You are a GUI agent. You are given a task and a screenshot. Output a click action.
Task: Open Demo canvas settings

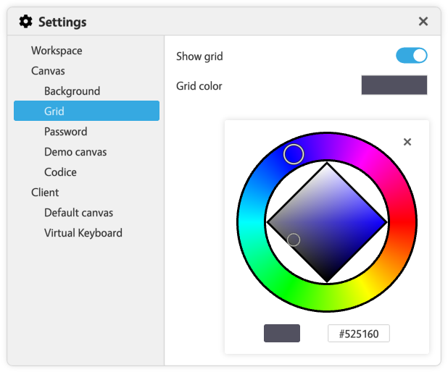pyautogui.click(x=75, y=152)
